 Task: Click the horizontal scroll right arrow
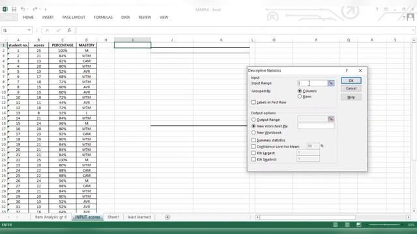coord(409,217)
